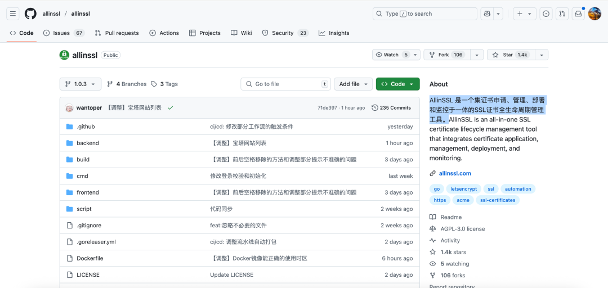
Task: Click the GitHub logo homepage icon
Action: coord(30,13)
